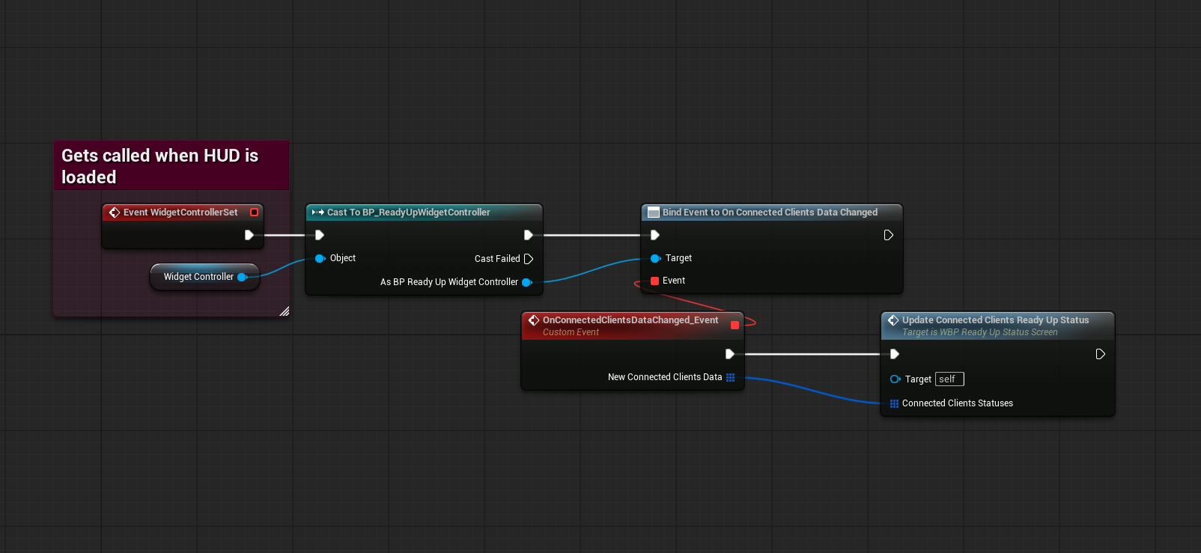The height and width of the screenshot is (553, 1201).
Task: Click the Object input pin on Cast node
Action: (x=320, y=258)
